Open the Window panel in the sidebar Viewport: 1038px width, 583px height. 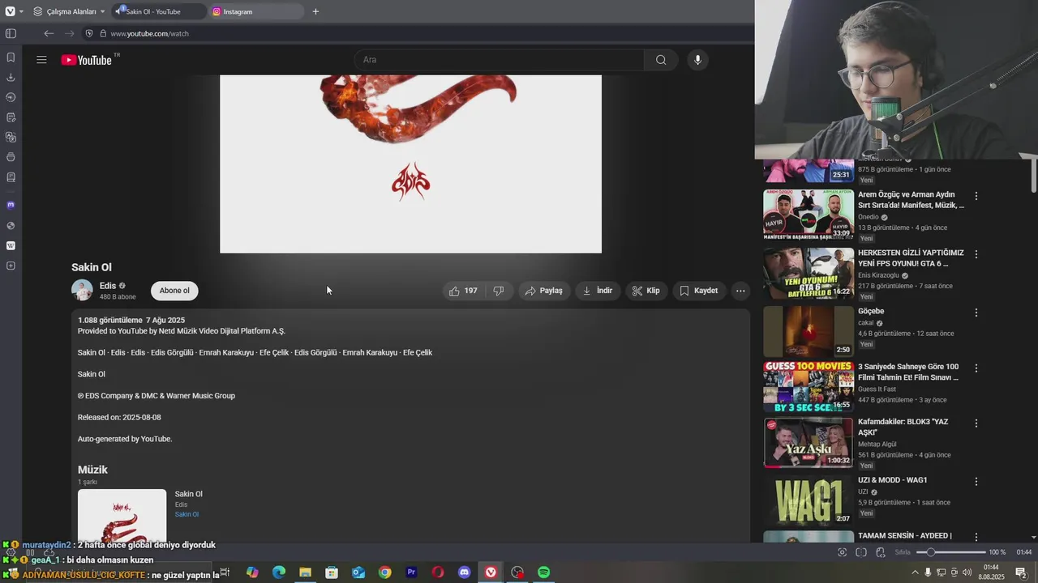(11, 157)
